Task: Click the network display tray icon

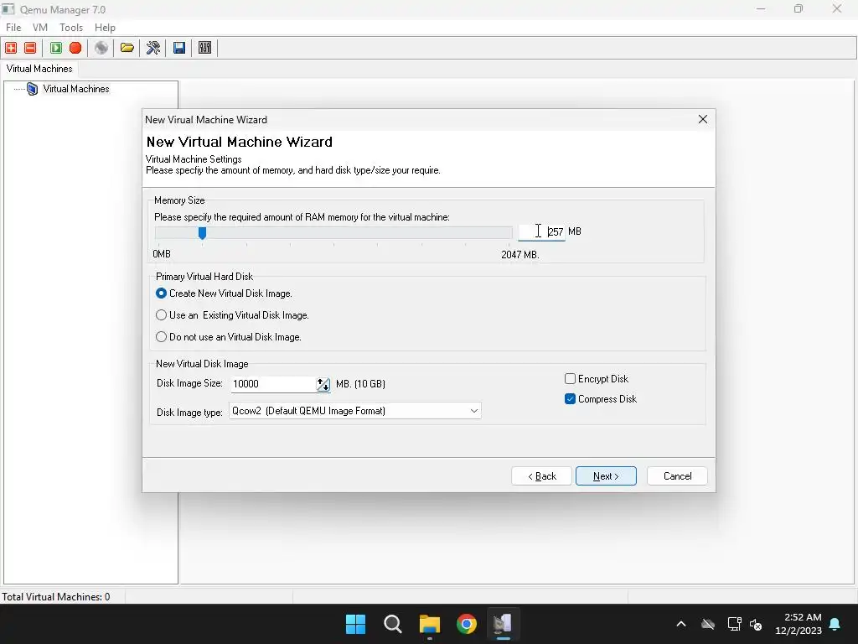Action: click(734, 624)
